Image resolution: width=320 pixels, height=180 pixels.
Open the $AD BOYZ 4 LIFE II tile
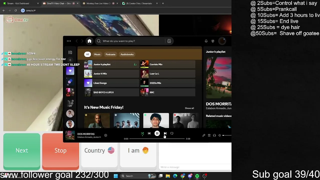click(x=111, y=92)
